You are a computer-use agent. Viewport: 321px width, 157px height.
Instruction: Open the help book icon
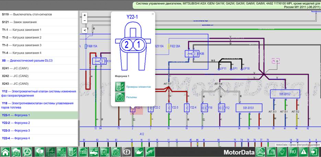pyautogui.click(x=271, y=152)
